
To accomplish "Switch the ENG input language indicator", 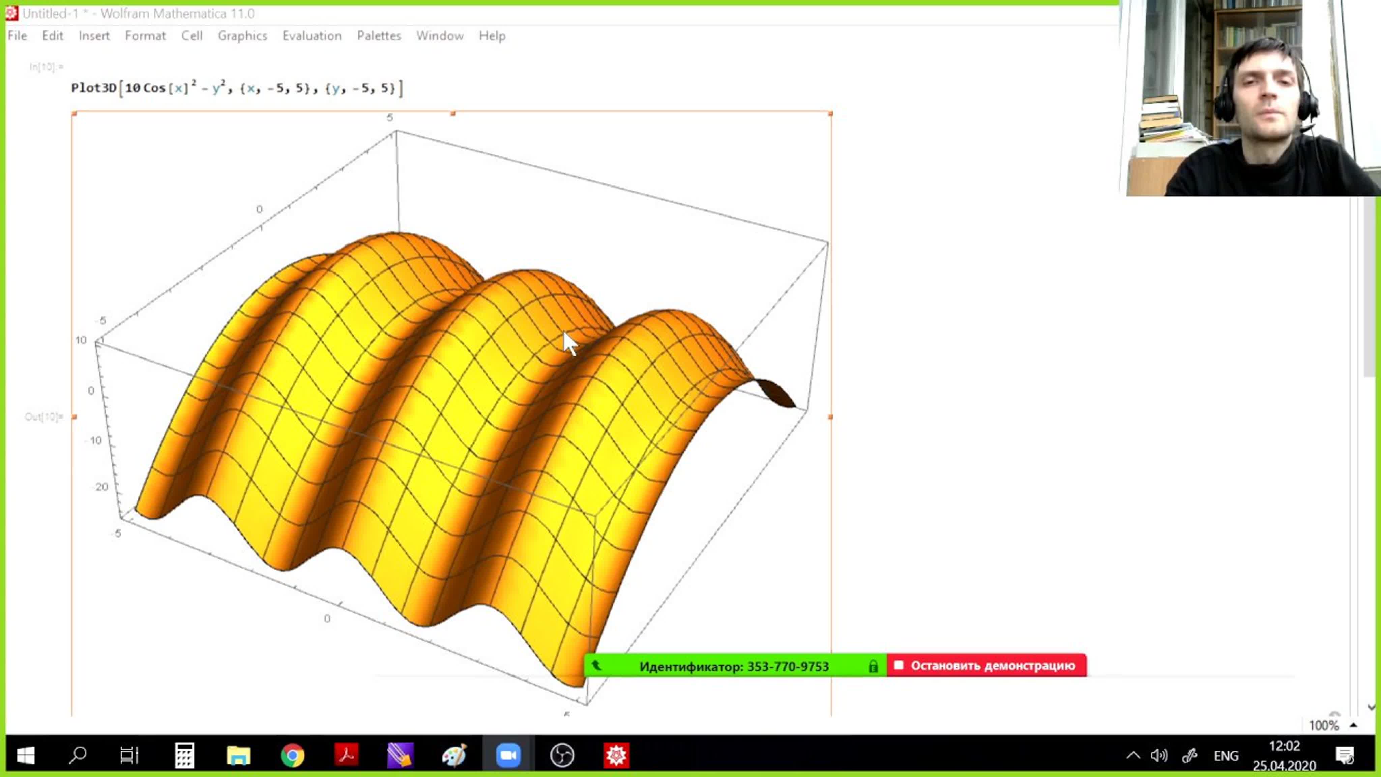I will tap(1226, 756).
